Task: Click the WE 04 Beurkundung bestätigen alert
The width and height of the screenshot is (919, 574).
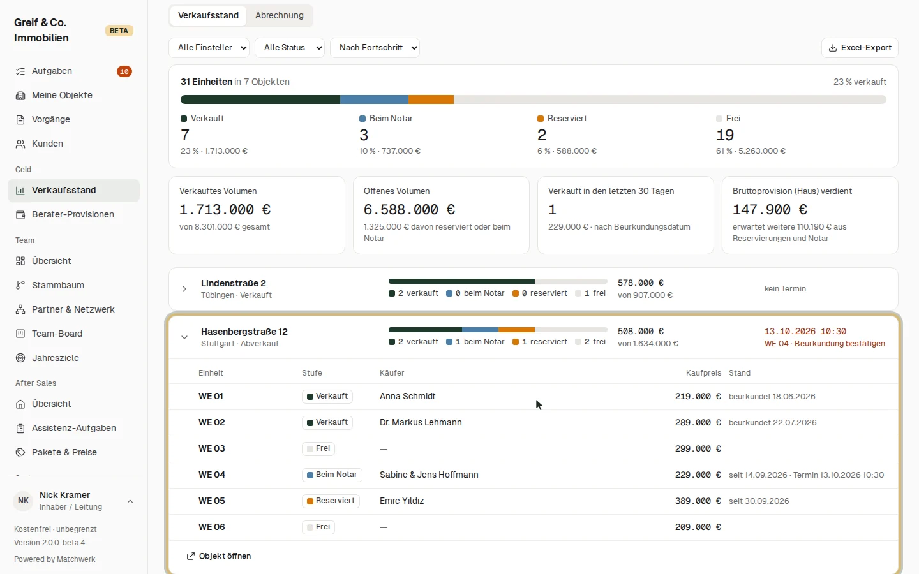Action: click(825, 344)
